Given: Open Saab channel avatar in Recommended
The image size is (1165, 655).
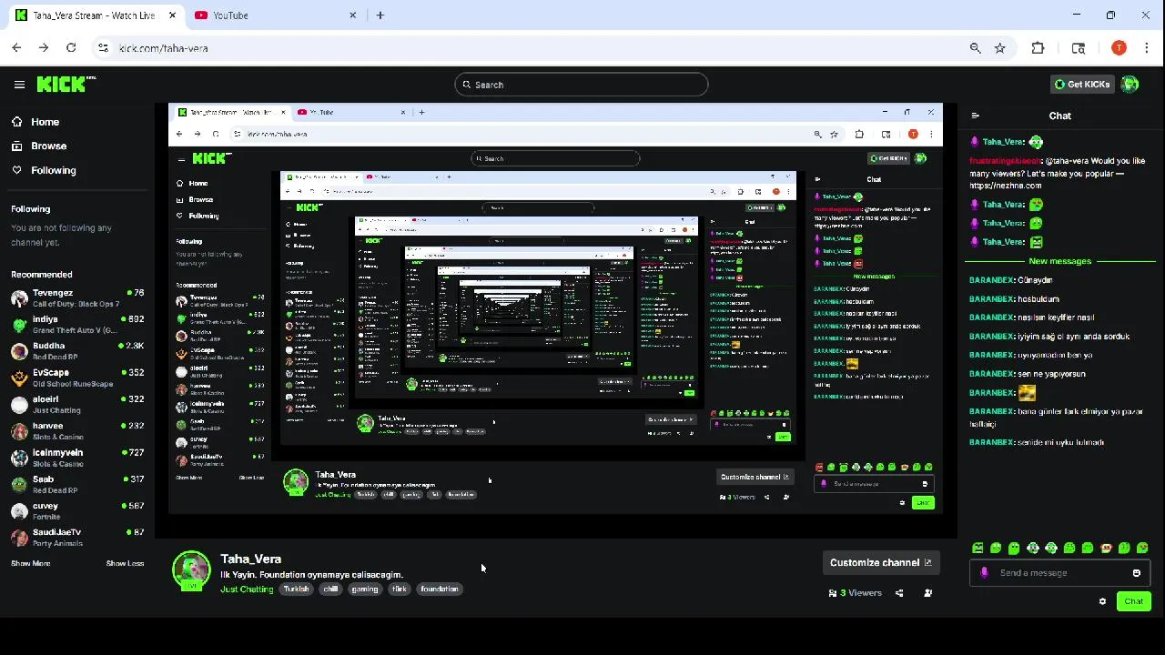Looking at the screenshot, I should coord(19,485).
